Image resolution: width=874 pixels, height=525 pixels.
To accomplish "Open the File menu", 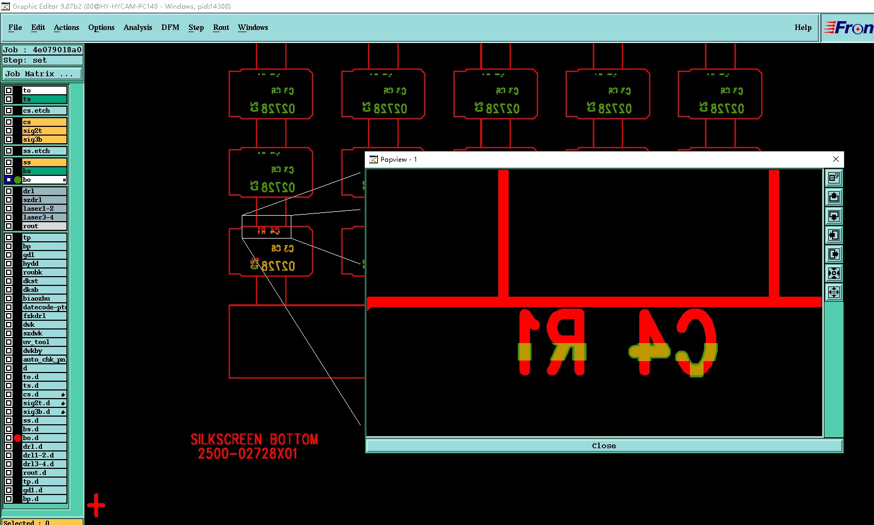I will pyautogui.click(x=15, y=27).
